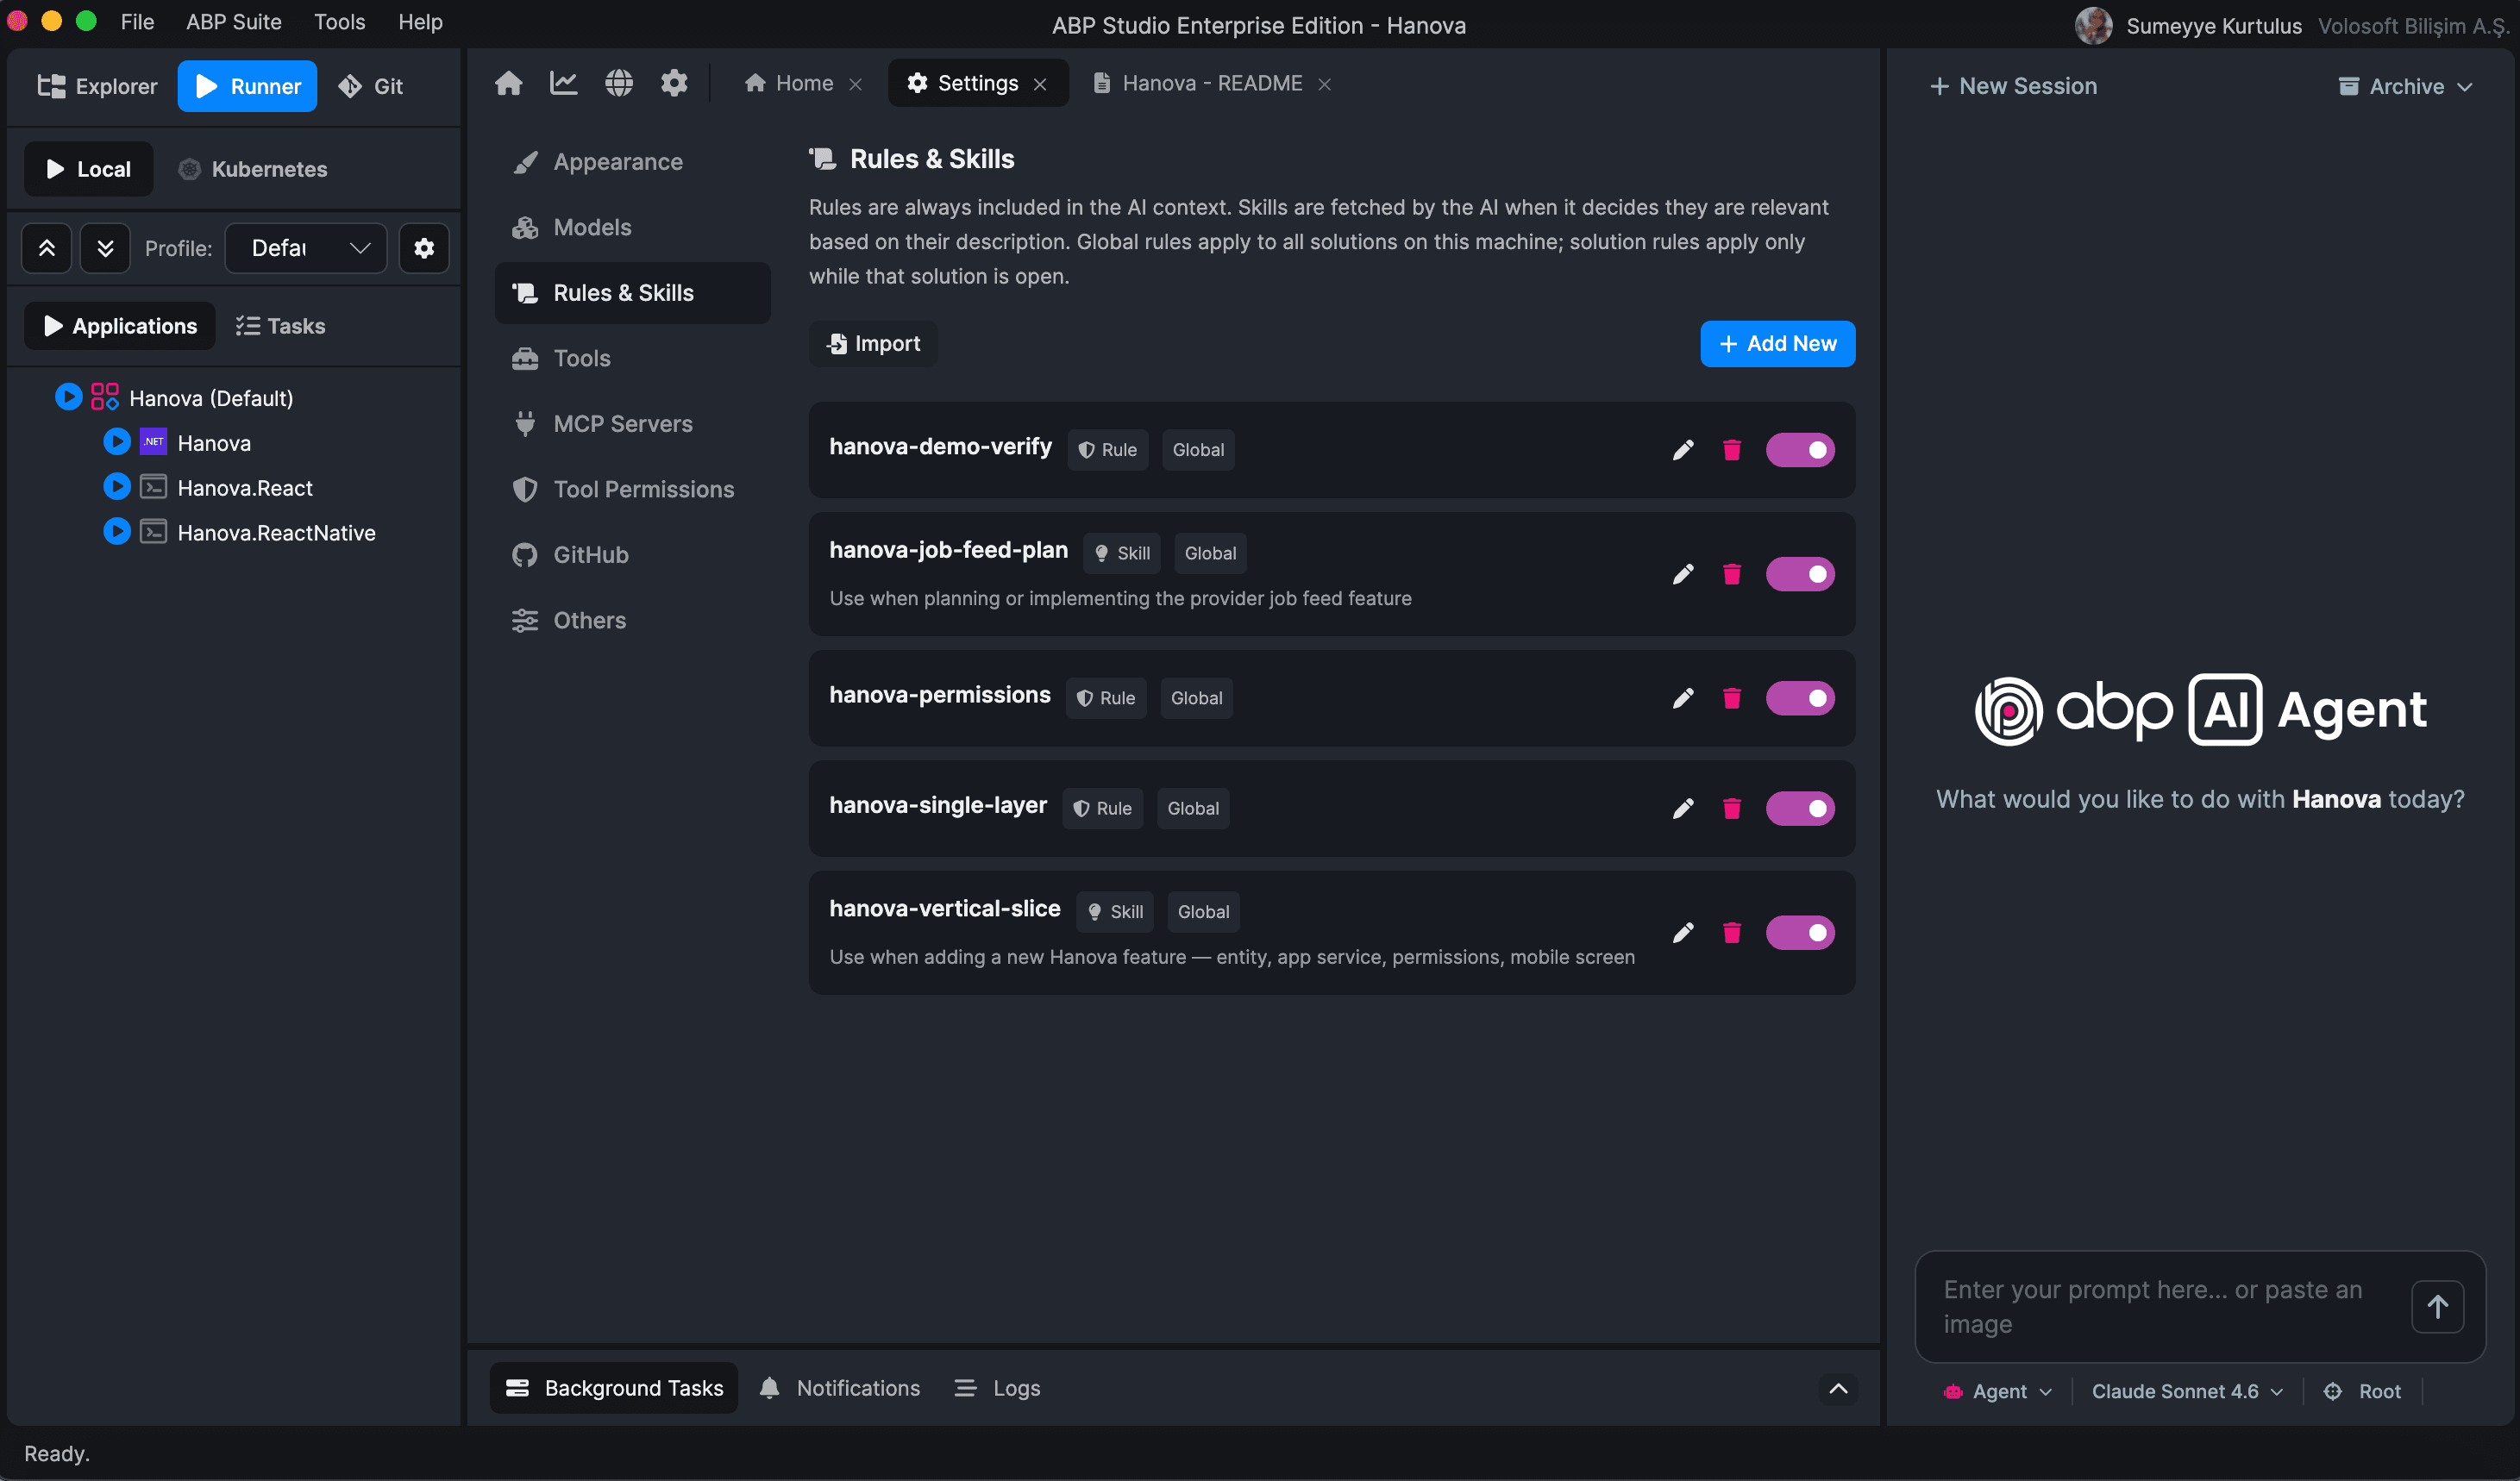Start the Hanova .NET application
The width and height of the screenshot is (2520, 1481).
(116, 441)
